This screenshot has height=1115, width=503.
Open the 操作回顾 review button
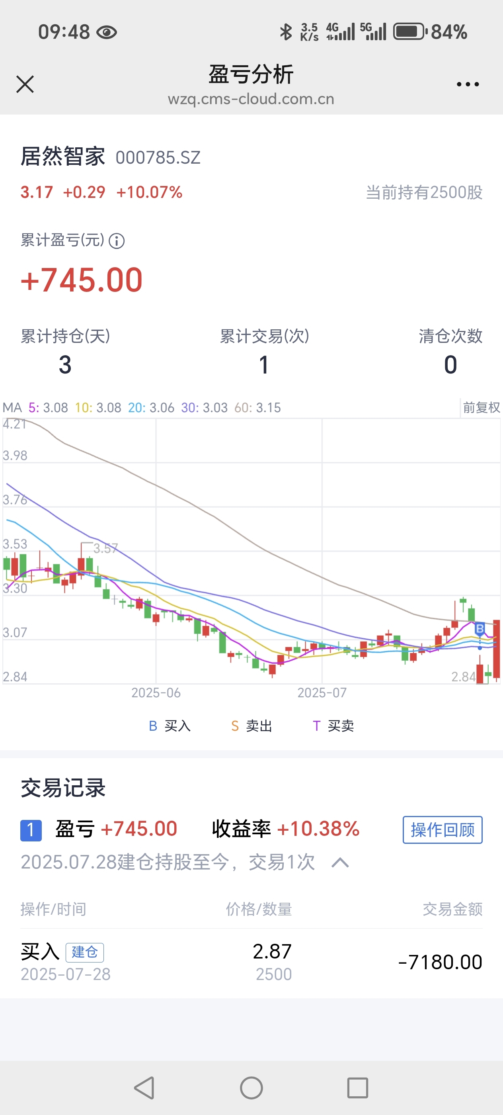pos(443,830)
